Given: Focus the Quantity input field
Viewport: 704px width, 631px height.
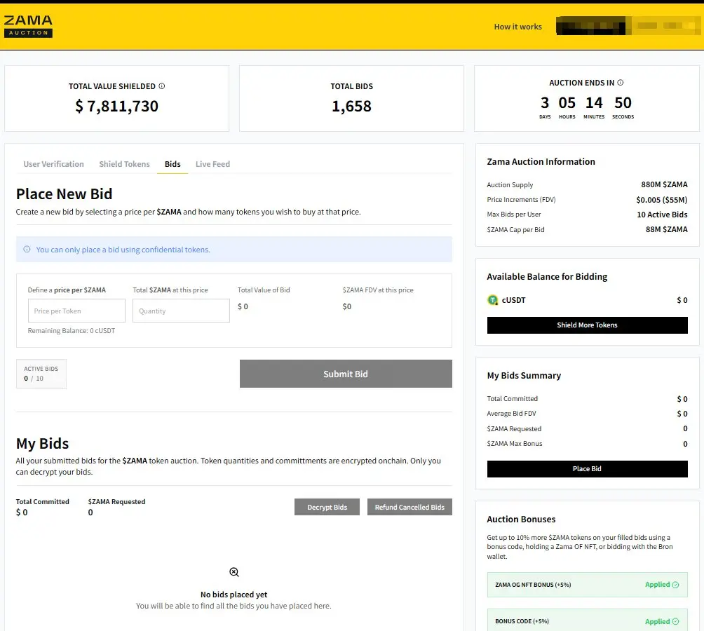Looking at the screenshot, I should pos(181,311).
